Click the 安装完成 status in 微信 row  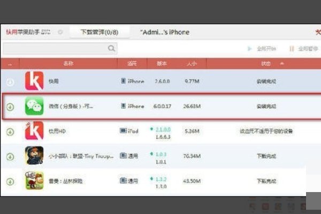[266, 106]
